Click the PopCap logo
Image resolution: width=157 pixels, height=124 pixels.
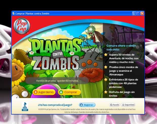click(x=22, y=26)
